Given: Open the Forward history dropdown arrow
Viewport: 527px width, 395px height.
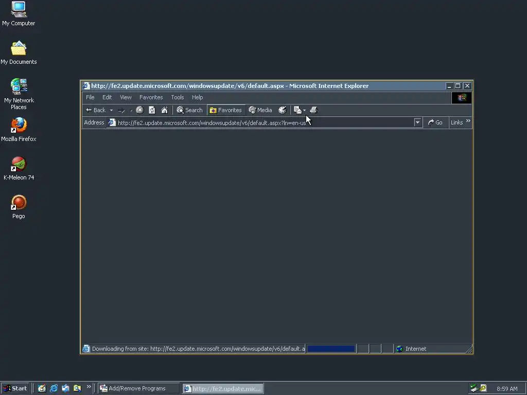Looking at the screenshot, I should coord(131,110).
